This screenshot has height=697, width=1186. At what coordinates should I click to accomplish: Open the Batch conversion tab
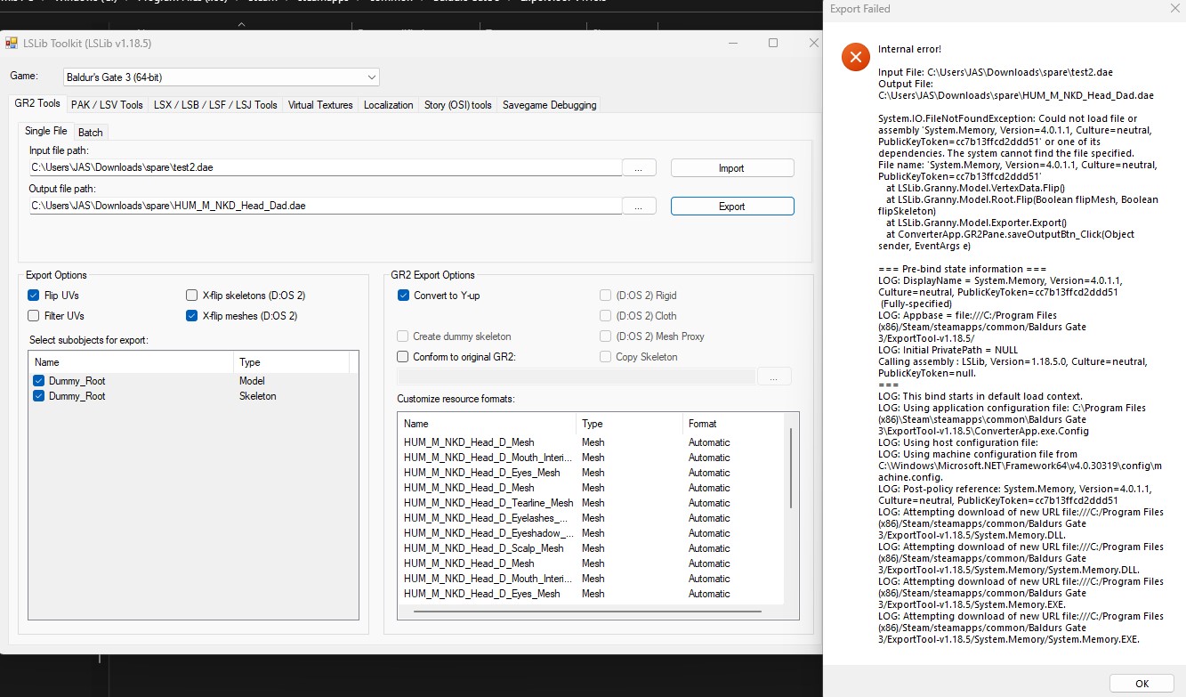[x=90, y=131]
